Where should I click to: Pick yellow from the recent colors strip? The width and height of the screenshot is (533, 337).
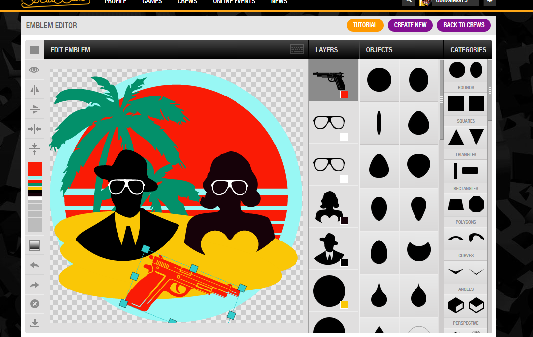pyautogui.click(x=35, y=188)
